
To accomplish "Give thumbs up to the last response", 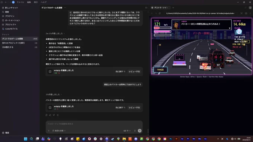I will tap(50, 115).
